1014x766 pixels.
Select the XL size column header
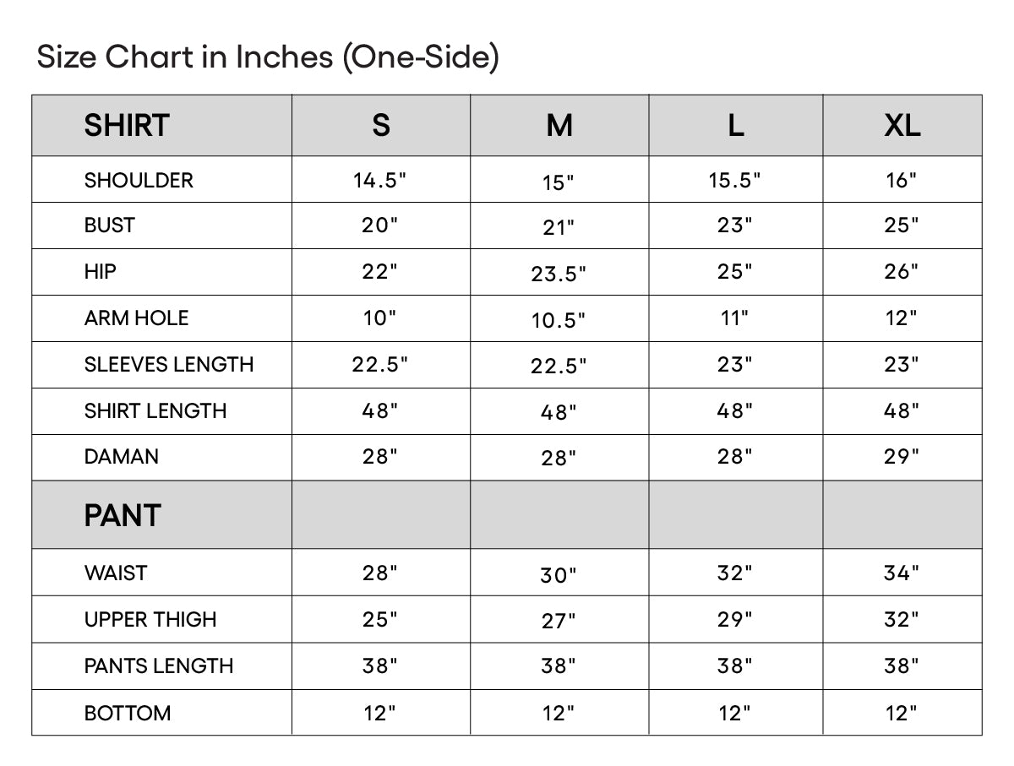[x=902, y=126]
